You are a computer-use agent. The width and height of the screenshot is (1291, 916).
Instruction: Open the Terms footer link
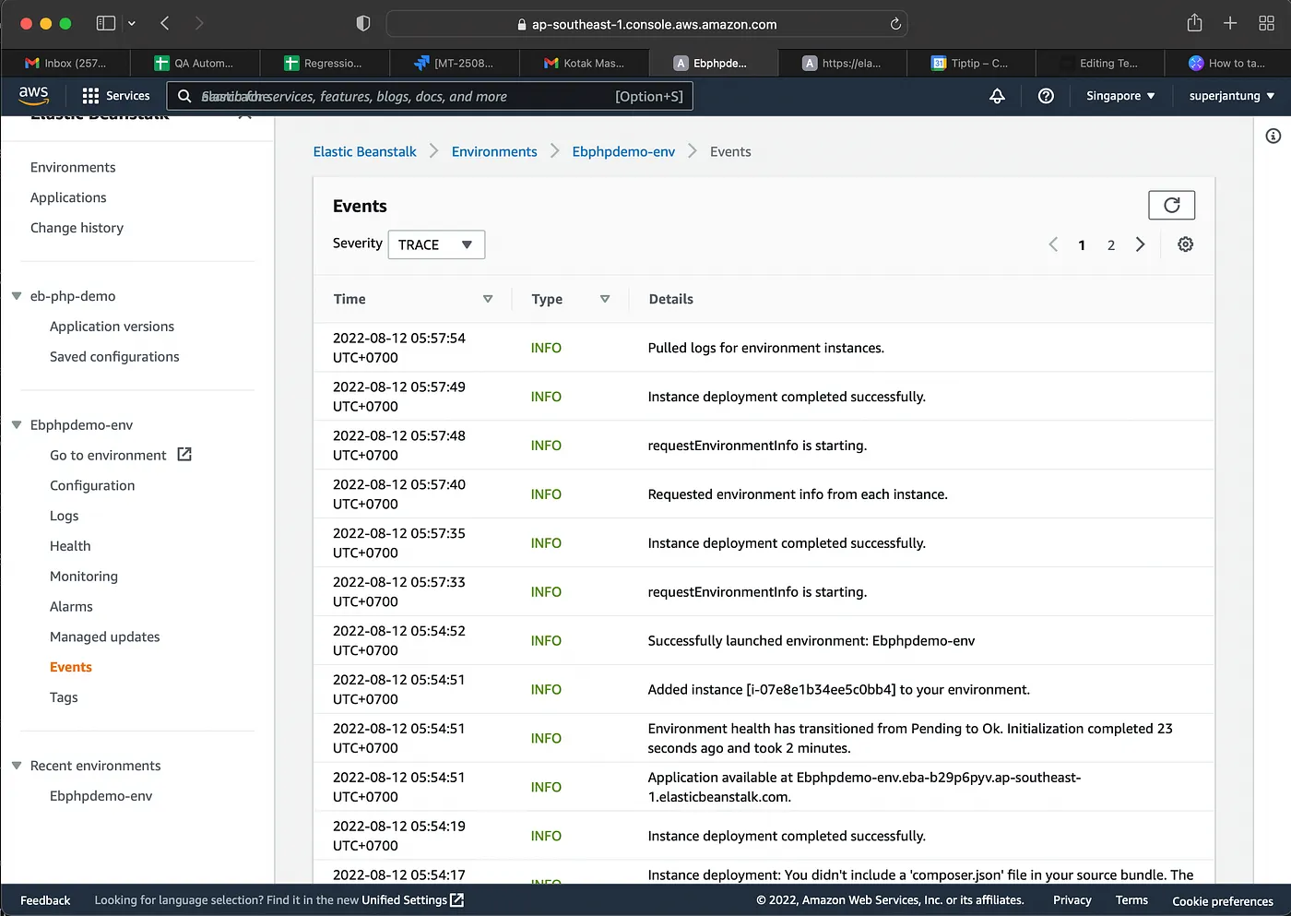pyautogui.click(x=1131, y=900)
